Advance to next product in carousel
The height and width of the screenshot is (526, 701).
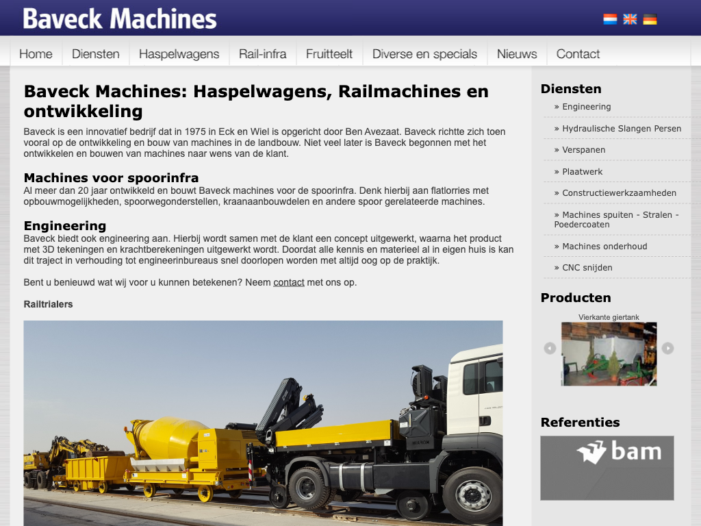click(667, 349)
